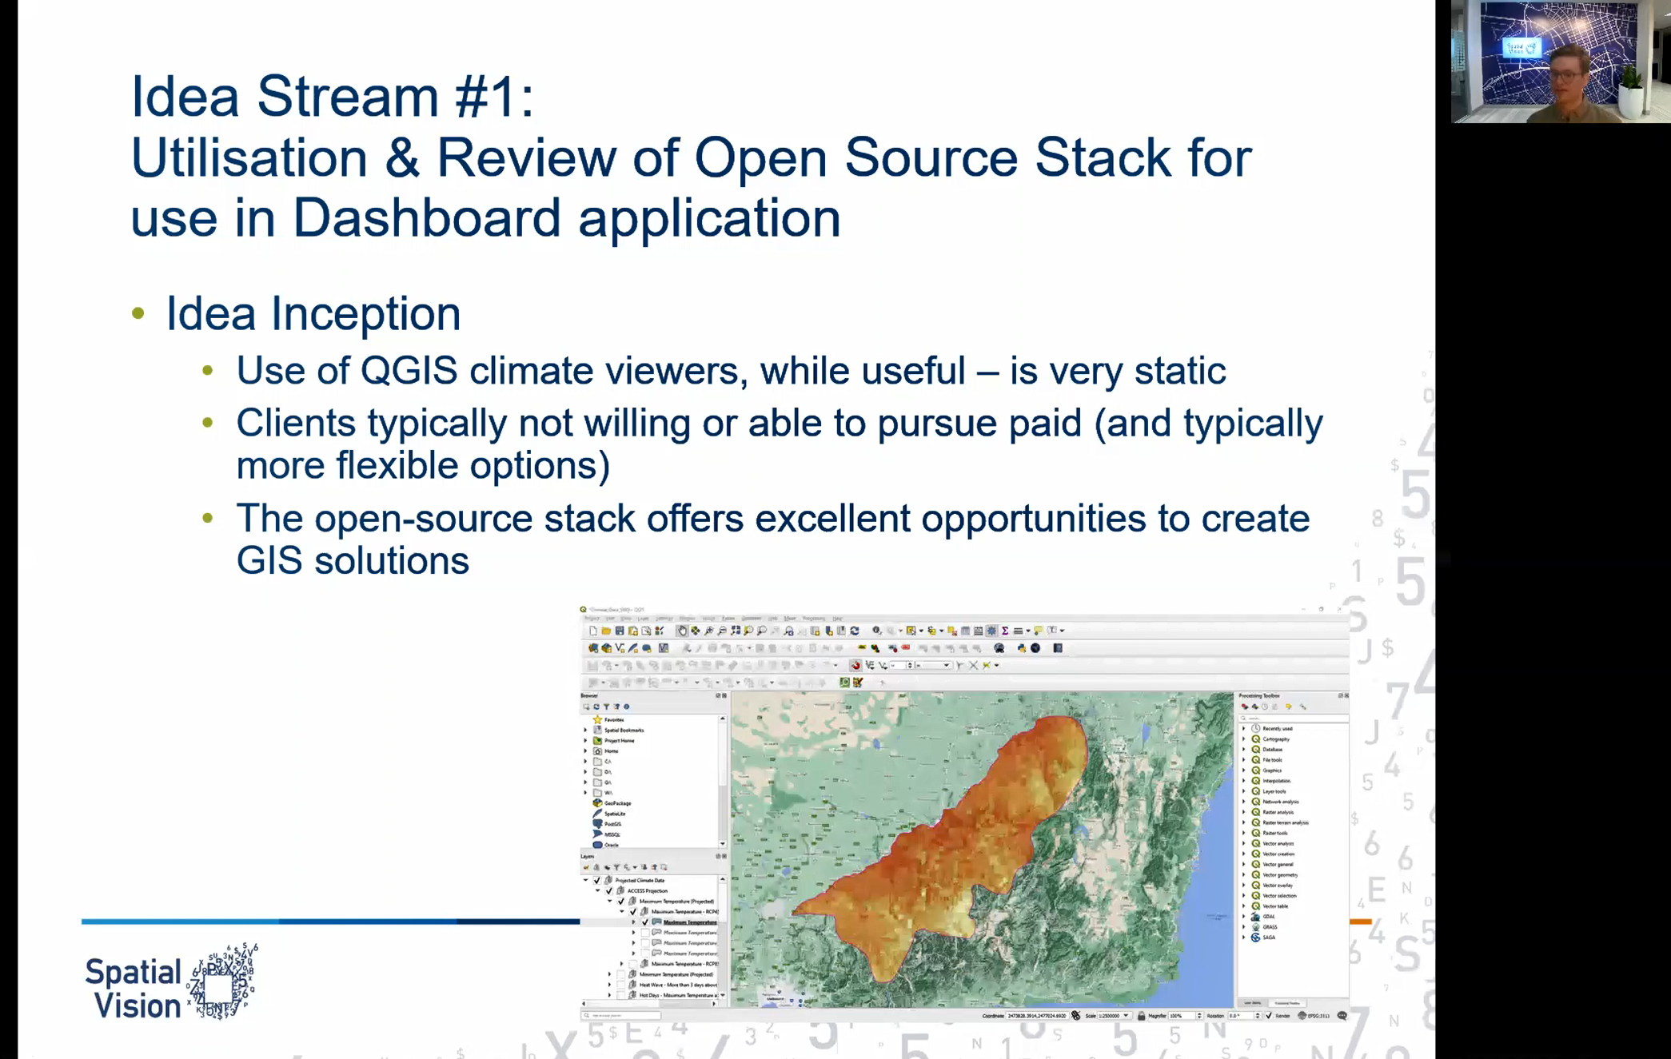The height and width of the screenshot is (1059, 1671).
Task: Collapse the Projected Climate Data group
Action: tap(585, 880)
